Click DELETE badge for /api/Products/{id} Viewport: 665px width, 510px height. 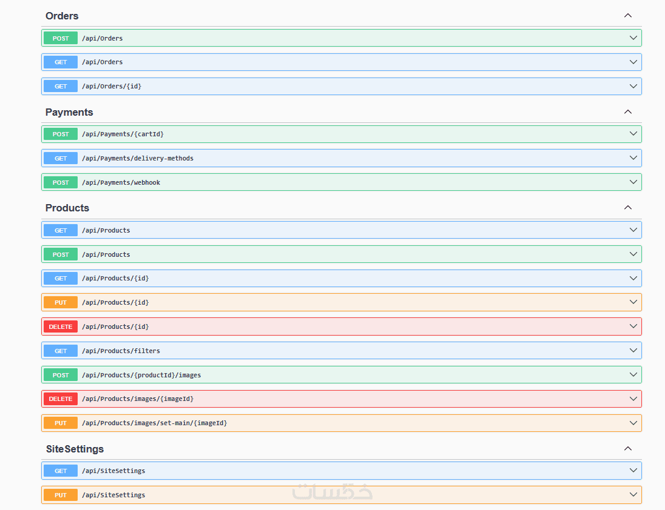(61, 326)
